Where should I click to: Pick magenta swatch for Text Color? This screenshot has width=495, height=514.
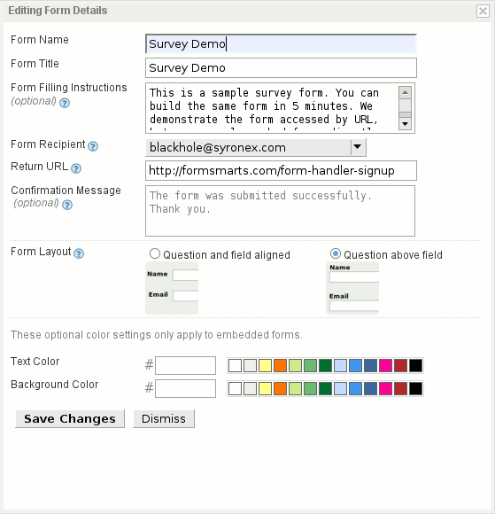coord(385,365)
